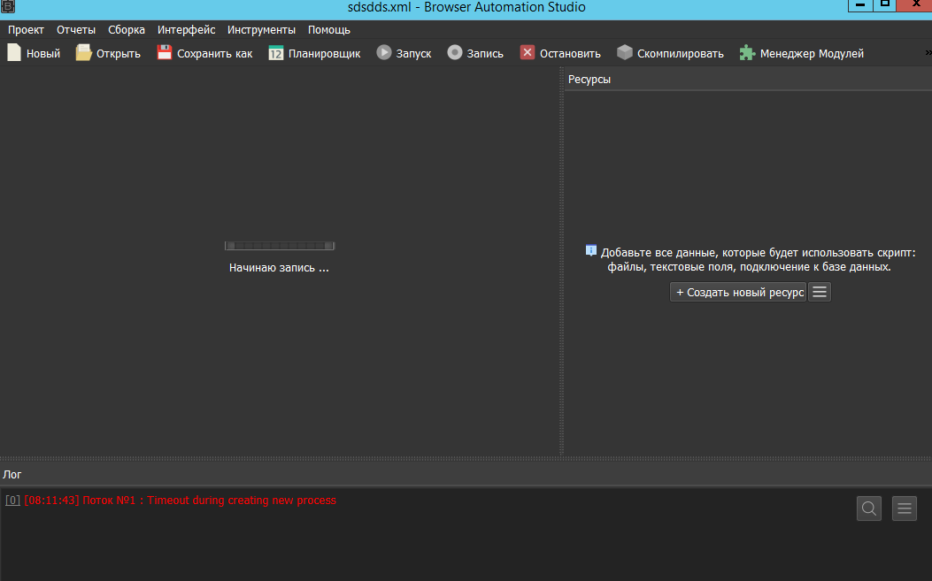
Task: Open the log panel options menu
Action: click(904, 508)
